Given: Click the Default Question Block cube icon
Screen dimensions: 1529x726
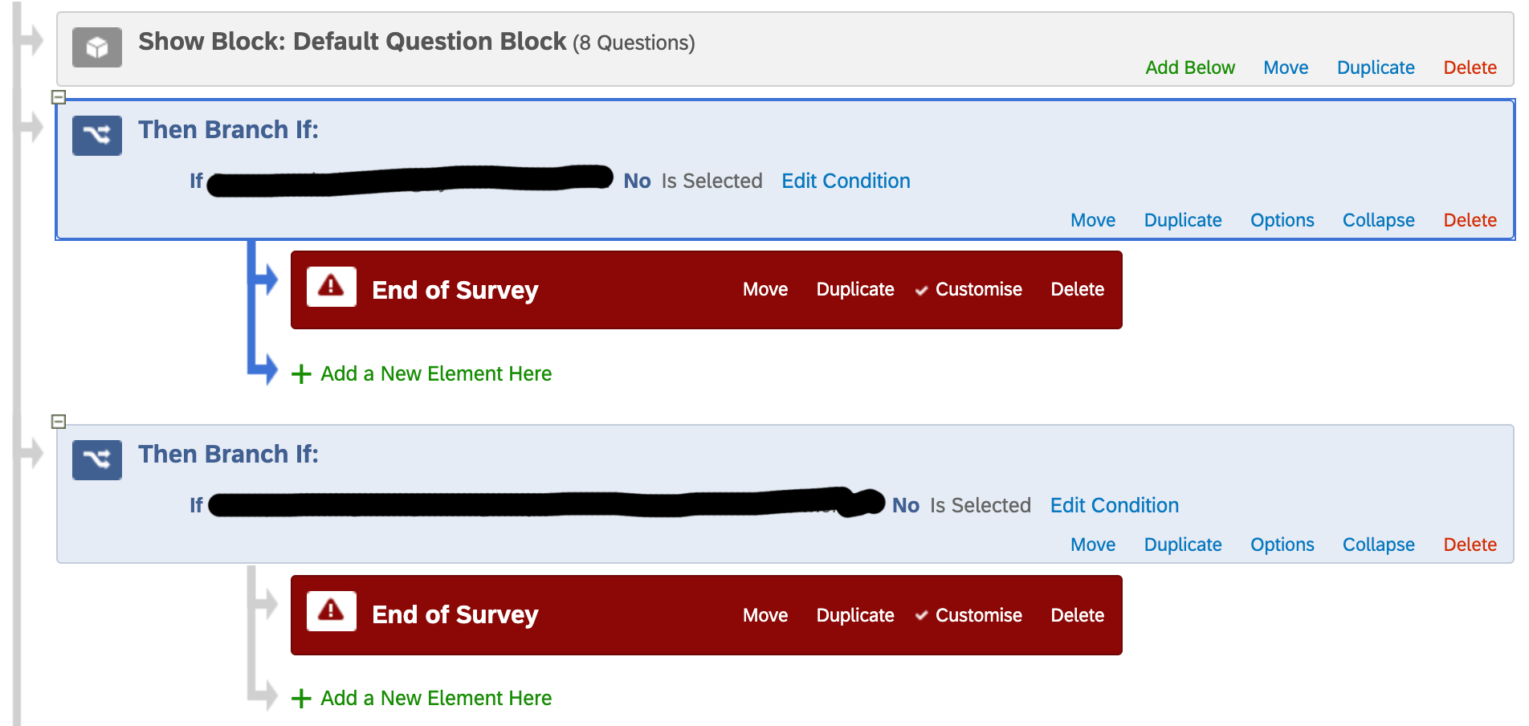Looking at the screenshot, I should pos(97,47).
